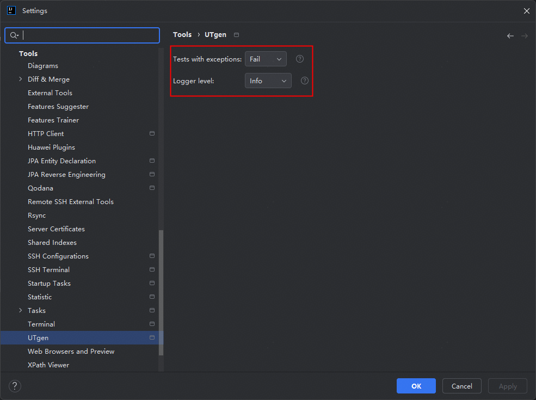Open the Web Browsers and Preview settings
Viewport: 536px width, 400px height.
(71, 352)
